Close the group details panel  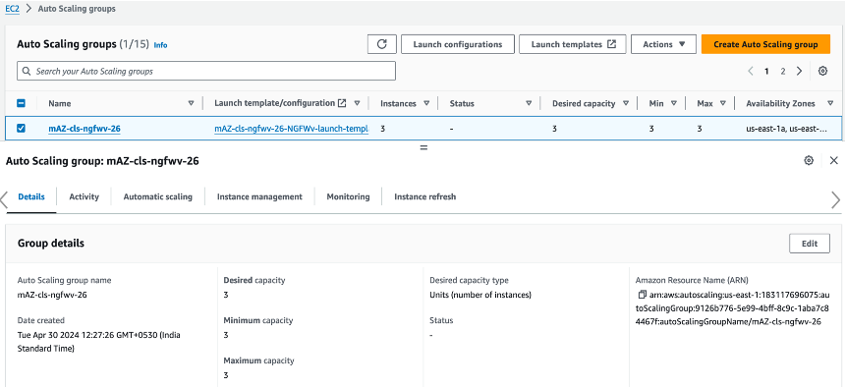833,160
